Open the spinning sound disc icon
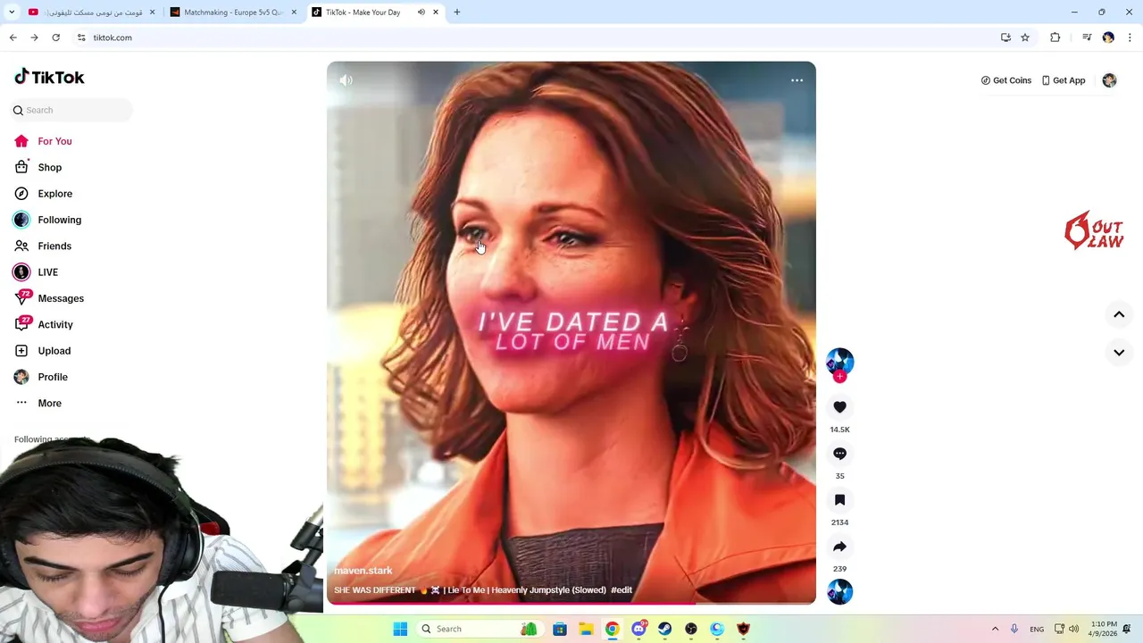1143x643 pixels. pos(839,591)
